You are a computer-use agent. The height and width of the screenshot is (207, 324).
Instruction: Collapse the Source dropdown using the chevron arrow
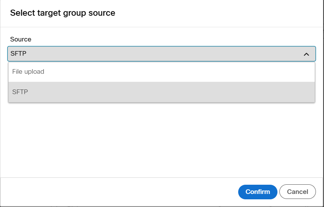click(306, 54)
